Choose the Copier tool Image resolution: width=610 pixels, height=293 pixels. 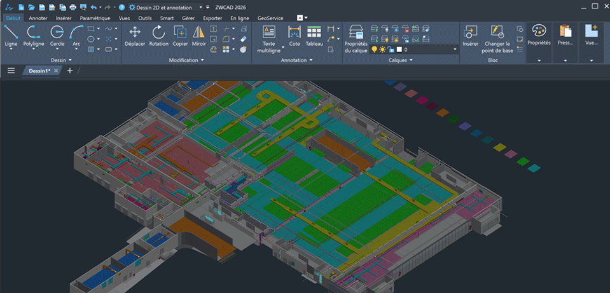click(180, 36)
